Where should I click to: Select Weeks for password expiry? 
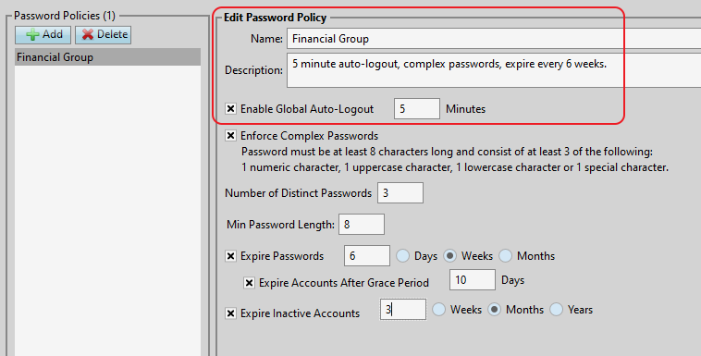[449, 256]
